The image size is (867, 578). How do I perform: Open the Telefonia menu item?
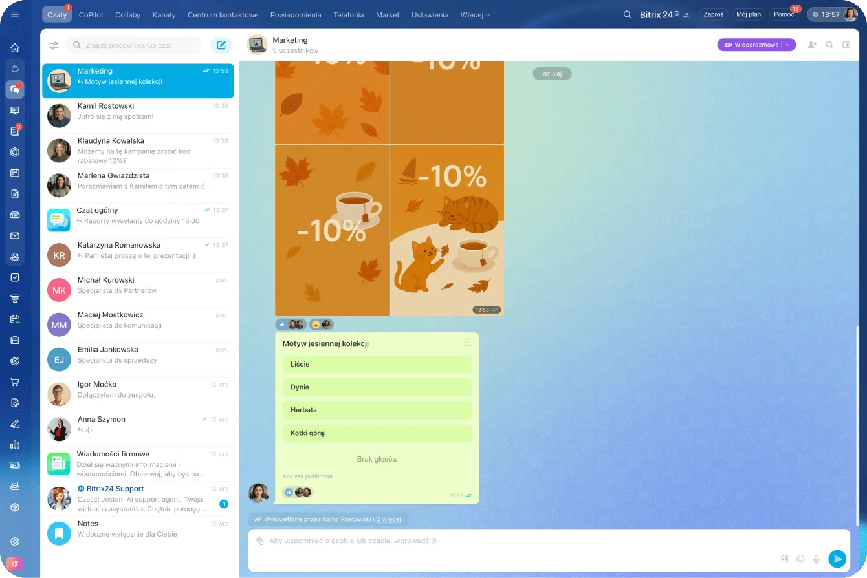click(349, 14)
